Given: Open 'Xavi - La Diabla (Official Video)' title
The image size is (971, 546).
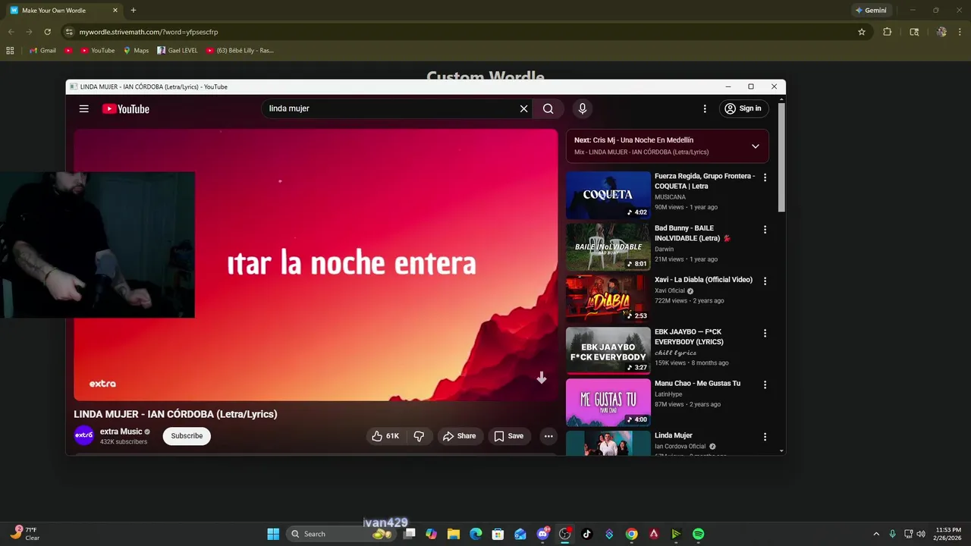Looking at the screenshot, I should 704,280.
